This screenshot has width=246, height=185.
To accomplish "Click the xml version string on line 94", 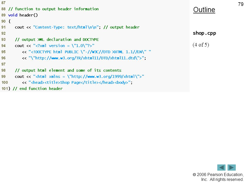I will point(64,46).
